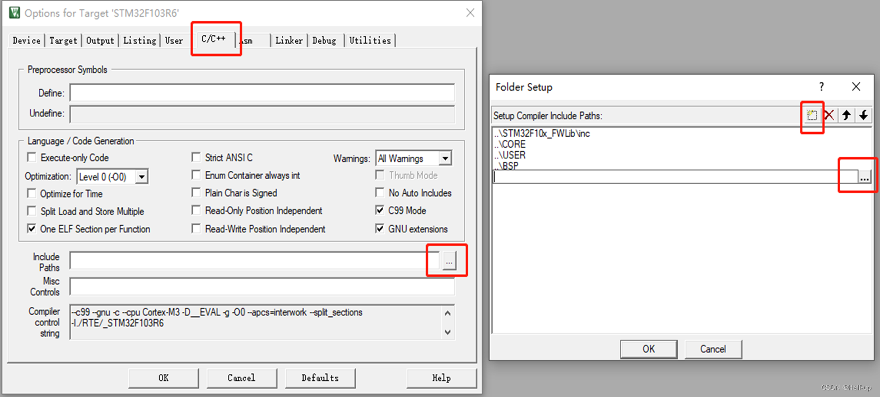
Task: Open Include Paths '...' browse button in Options
Action: [449, 261]
